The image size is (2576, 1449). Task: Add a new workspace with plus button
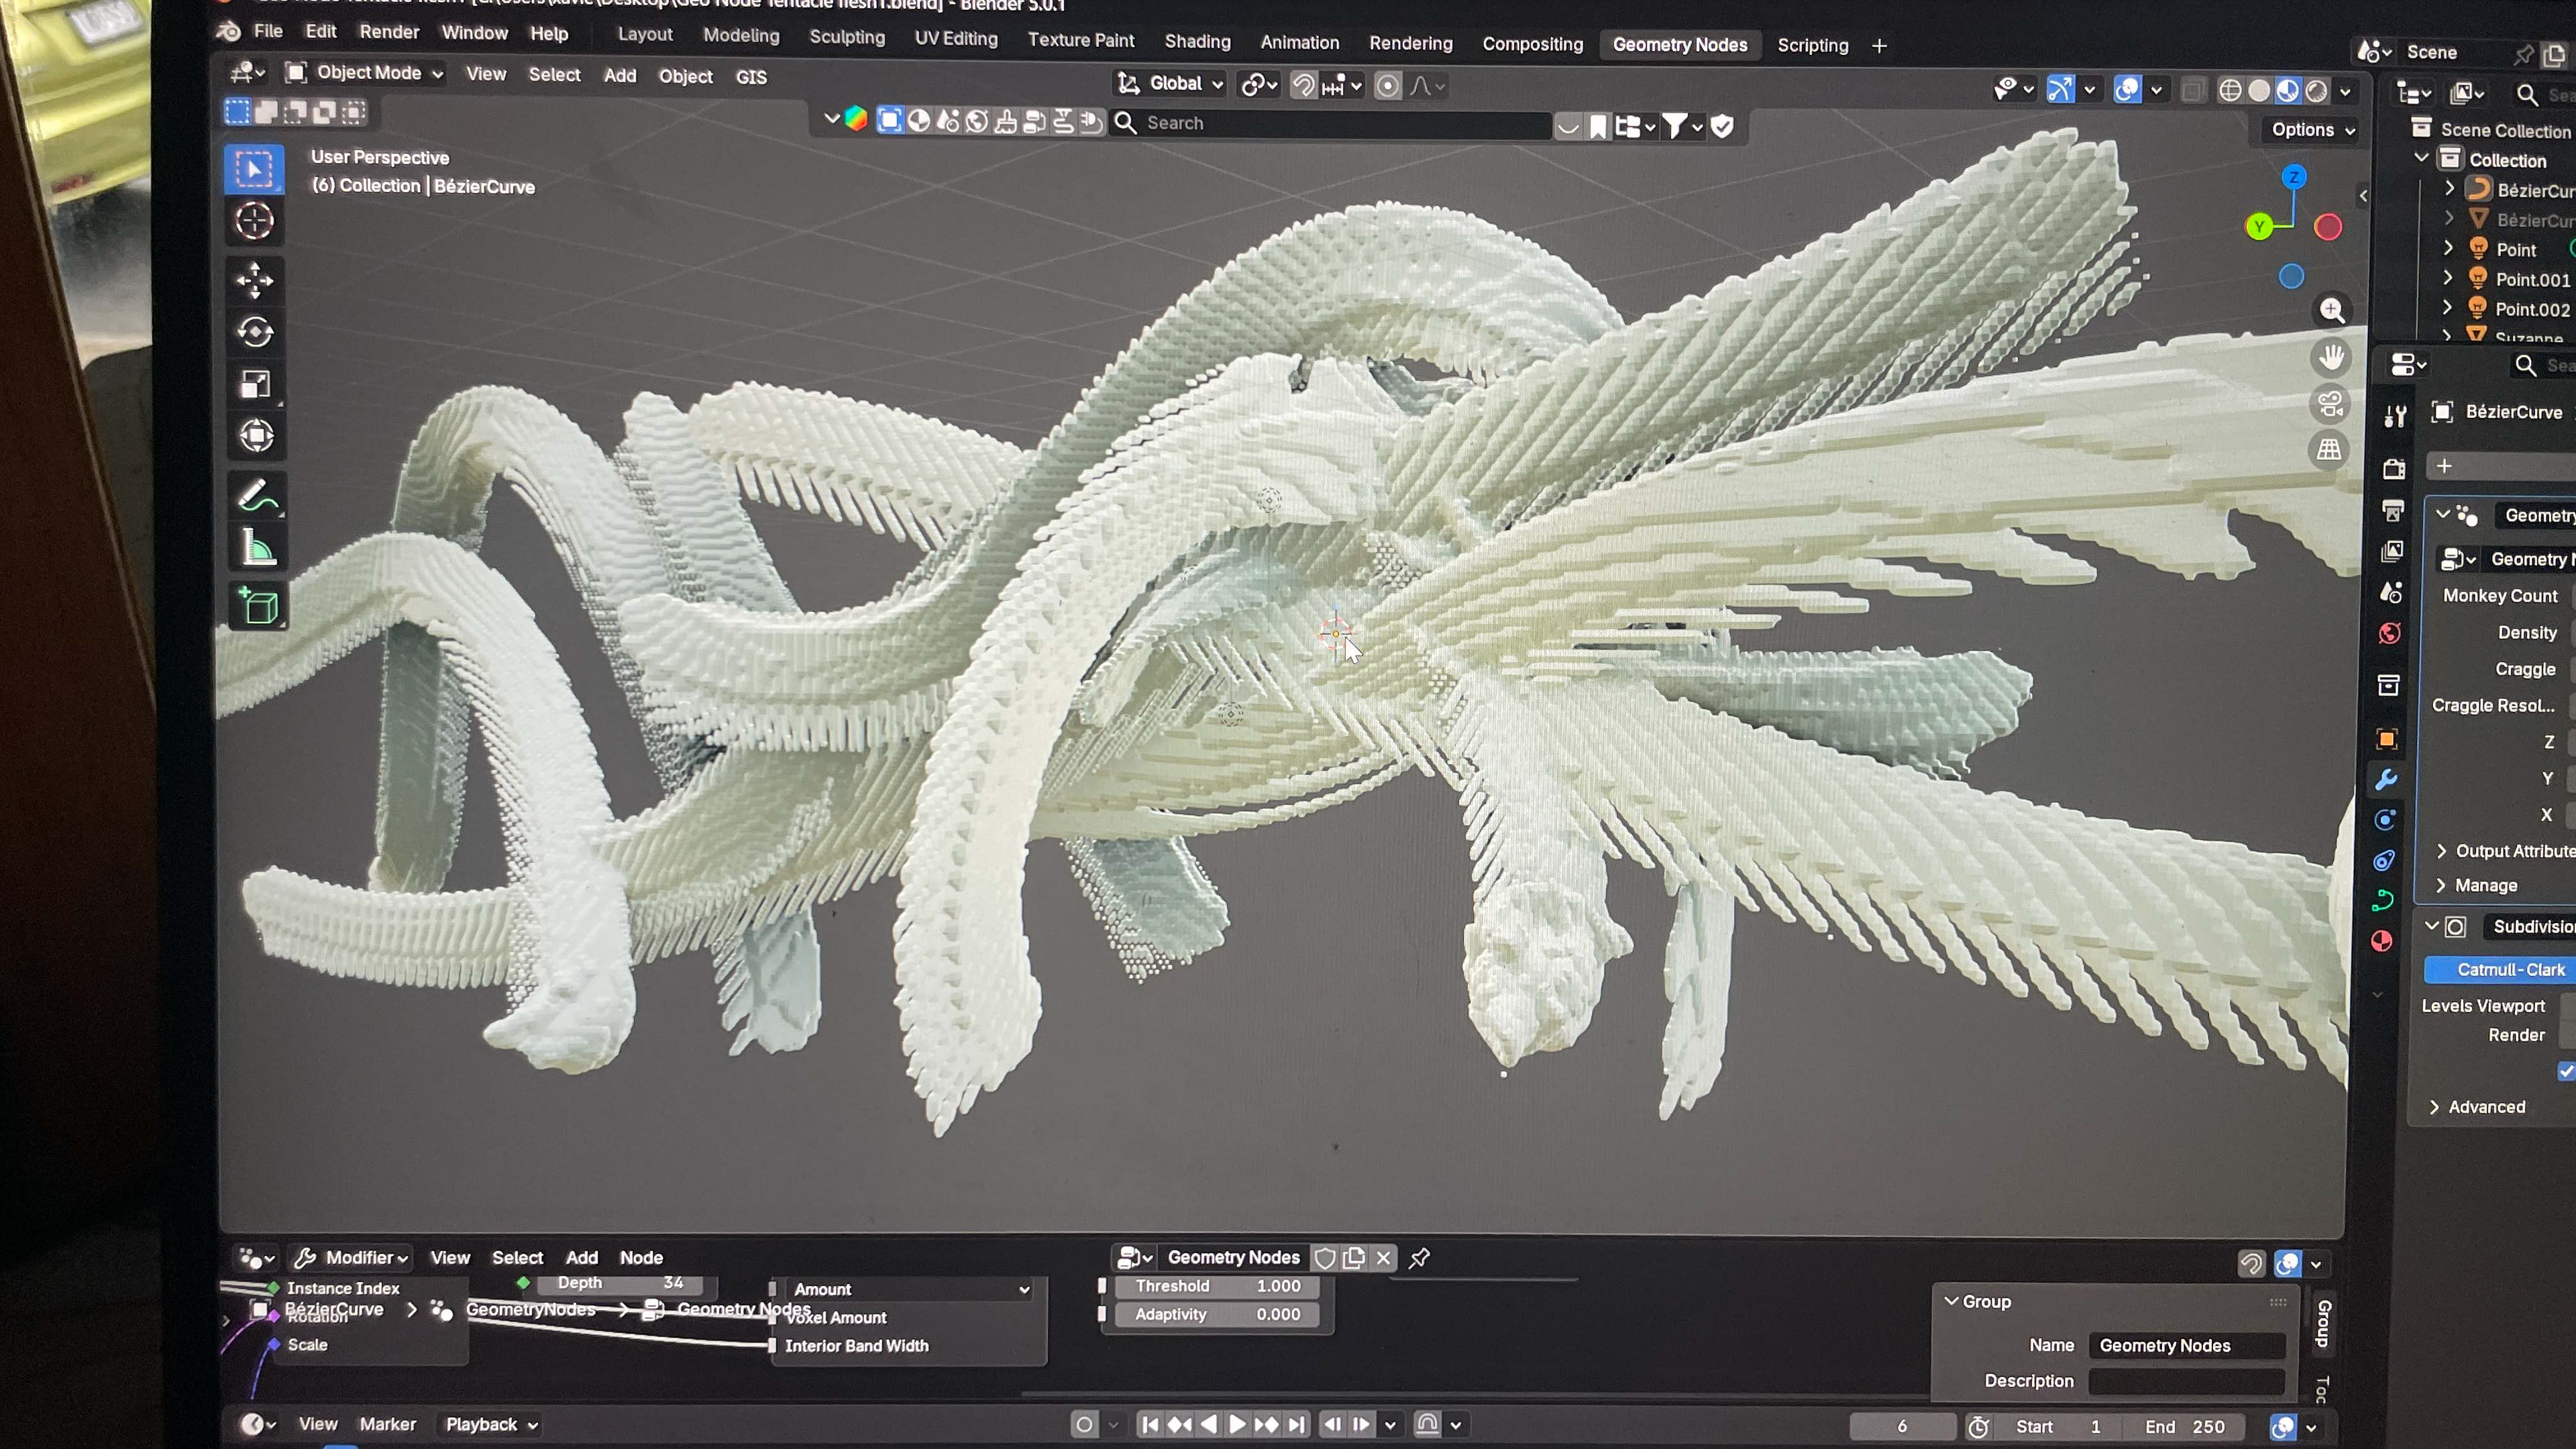pyautogui.click(x=1879, y=46)
